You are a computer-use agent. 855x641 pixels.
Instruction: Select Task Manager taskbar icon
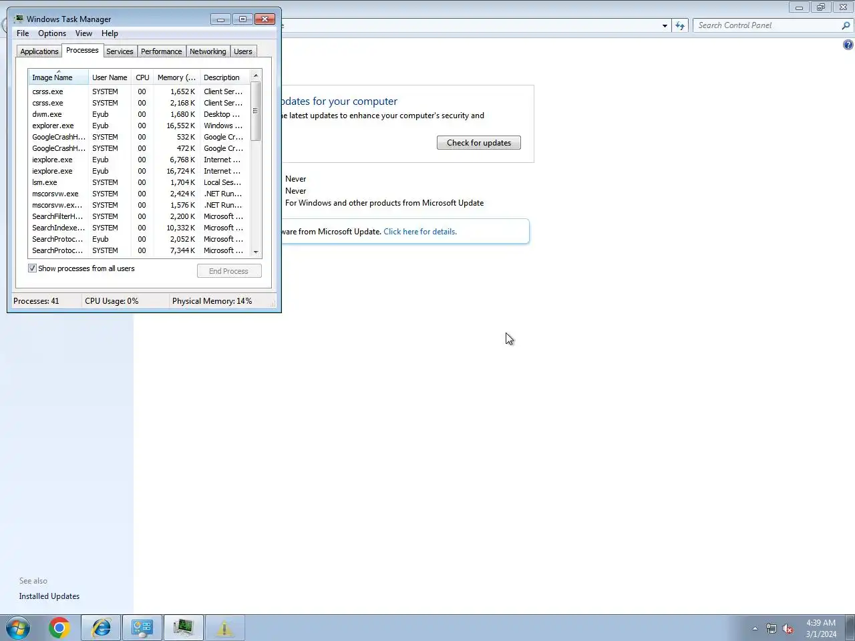click(x=184, y=628)
